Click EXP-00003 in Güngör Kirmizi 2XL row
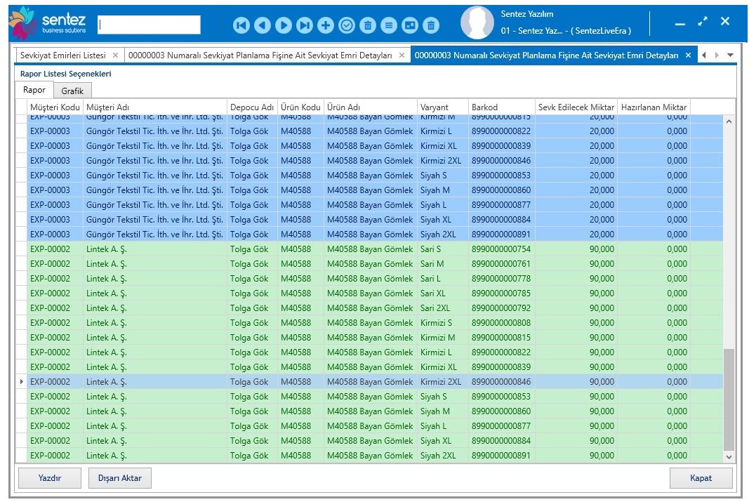The width and height of the screenshot is (749, 502). (55, 161)
